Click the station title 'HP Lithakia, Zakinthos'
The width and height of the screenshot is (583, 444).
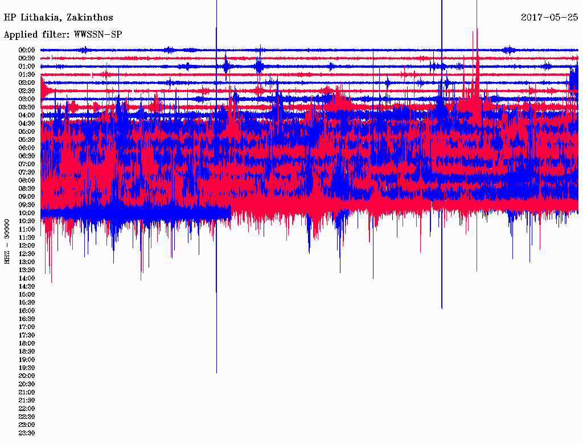click(x=59, y=18)
